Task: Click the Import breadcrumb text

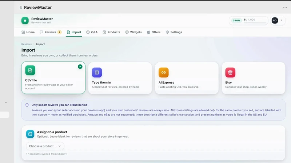Action: [40, 44]
